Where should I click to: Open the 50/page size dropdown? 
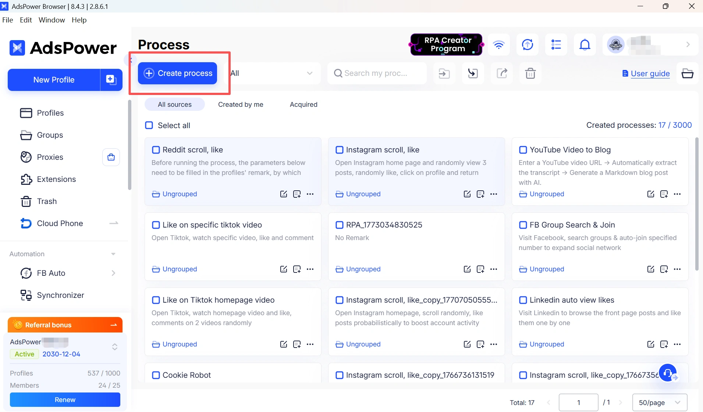660,402
